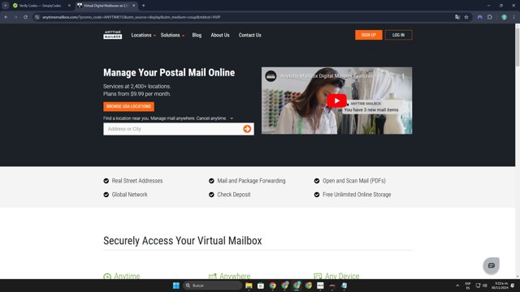The image size is (520, 292).
Task: Click 'Mail and Package Forwarding' checkmark icon
Action: click(x=211, y=181)
